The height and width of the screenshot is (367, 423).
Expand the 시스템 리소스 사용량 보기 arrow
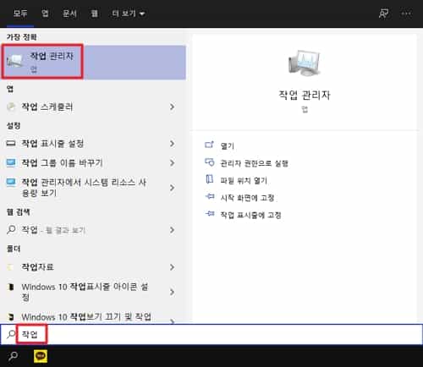pos(172,188)
